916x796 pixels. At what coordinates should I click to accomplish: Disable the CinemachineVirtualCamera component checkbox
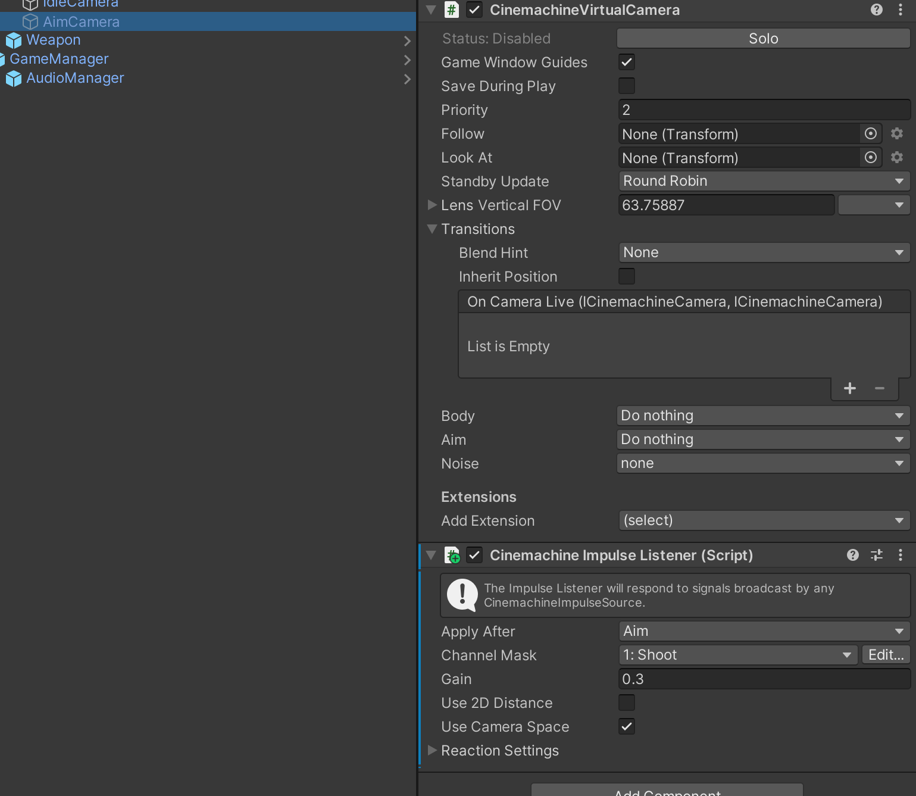474,10
